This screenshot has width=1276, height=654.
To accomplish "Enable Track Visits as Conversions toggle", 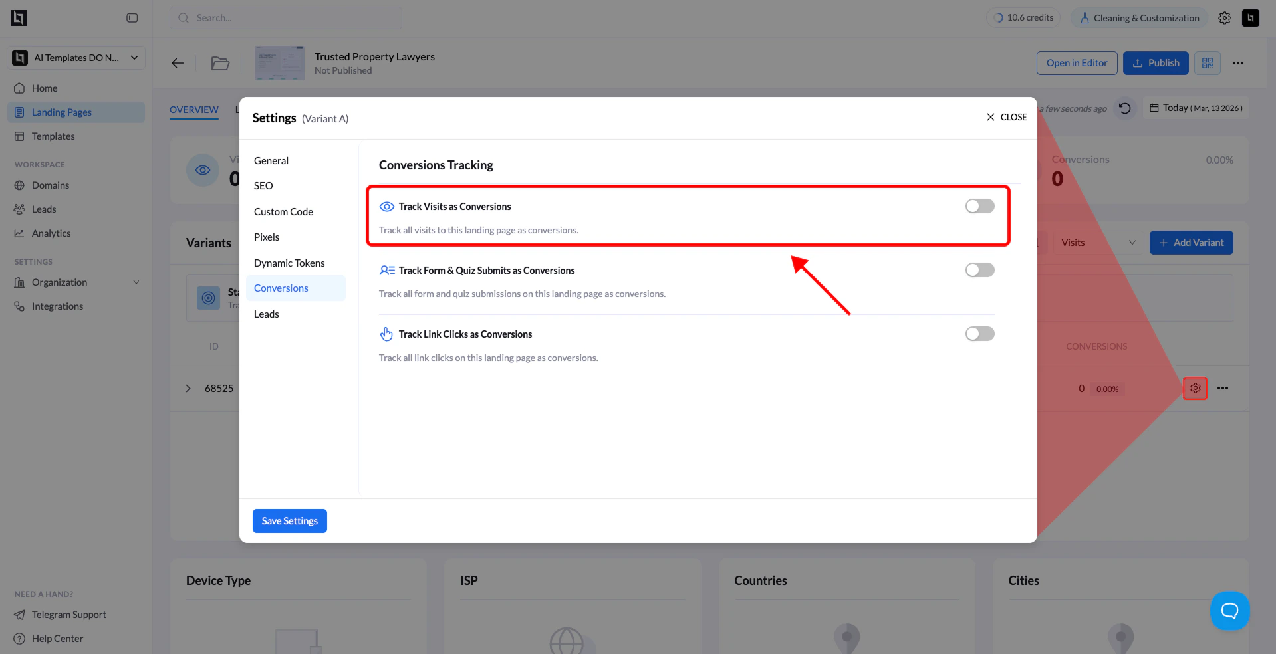I will pos(980,206).
